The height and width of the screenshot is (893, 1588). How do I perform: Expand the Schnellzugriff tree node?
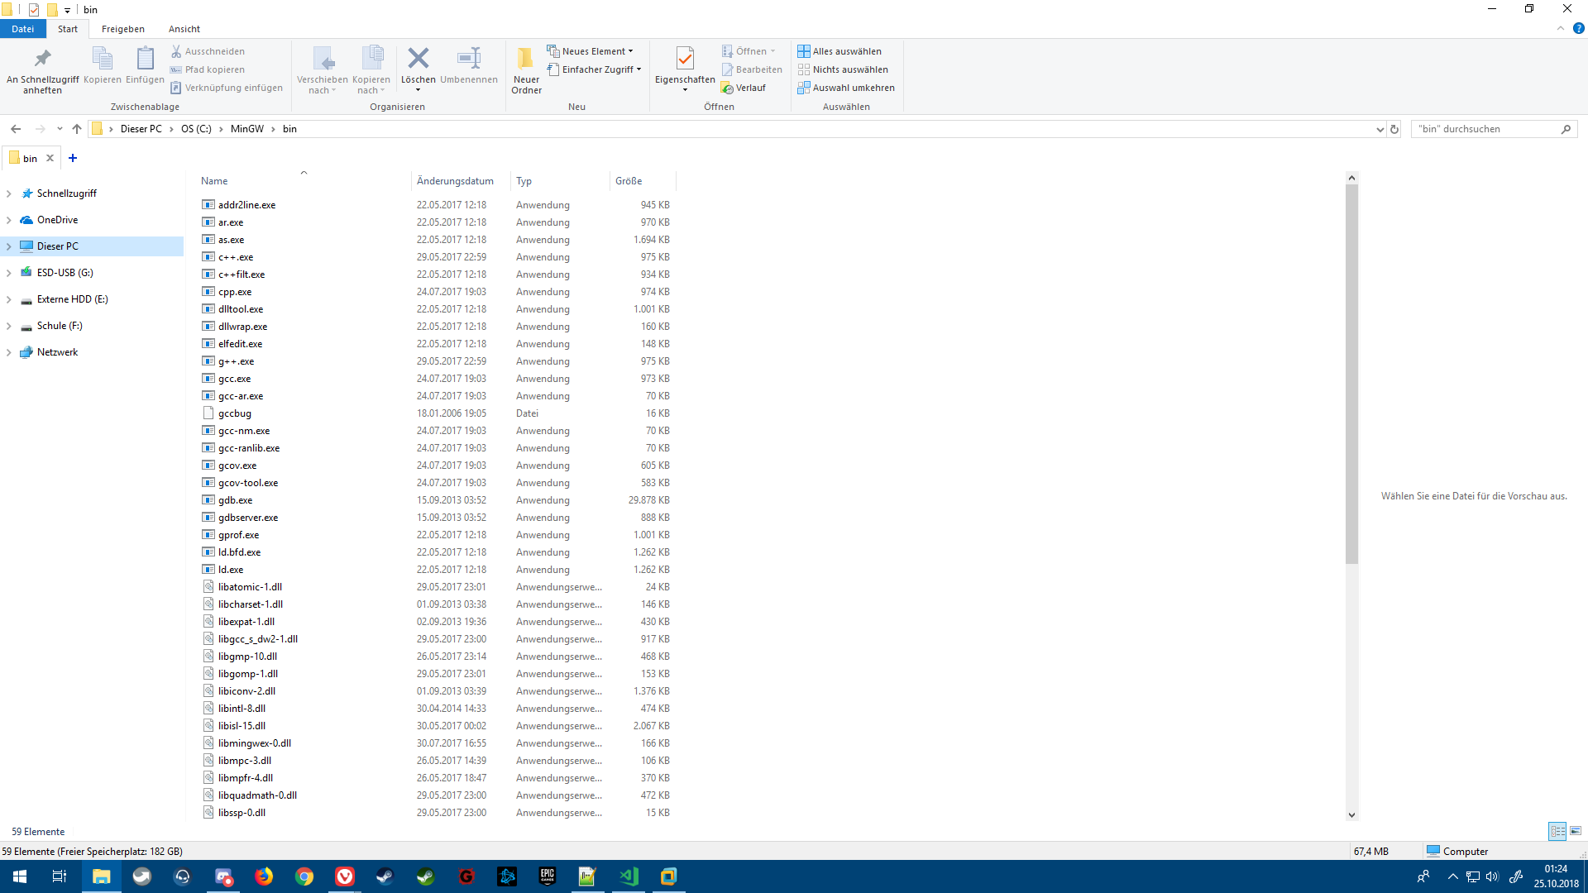coord(9,193)
